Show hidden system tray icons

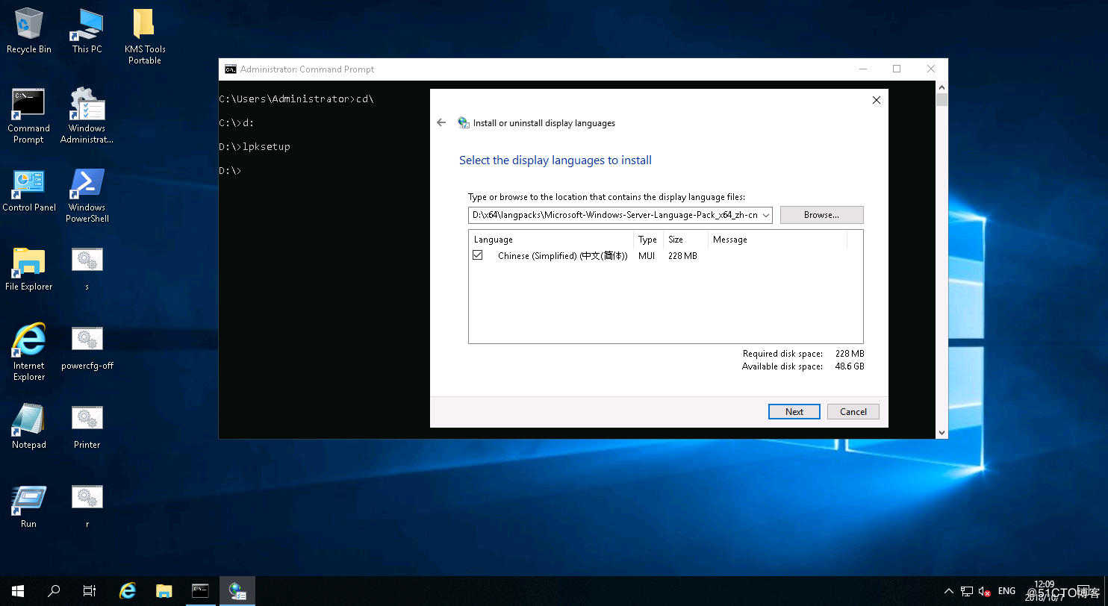[948, 591]
